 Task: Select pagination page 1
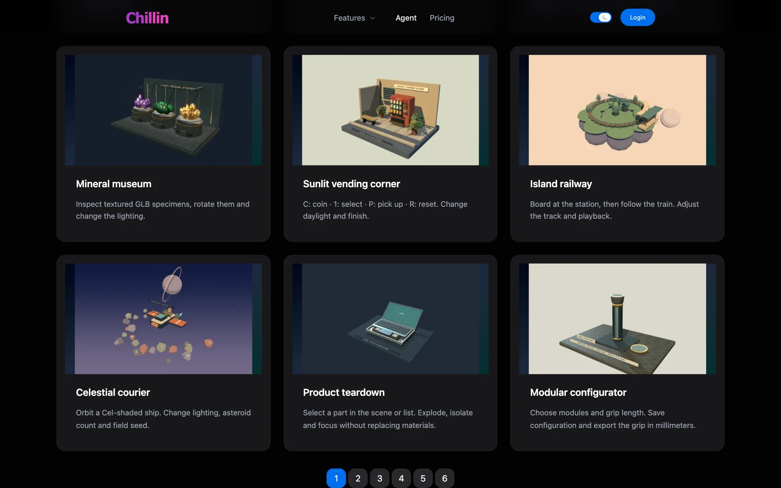pos(336,478)
